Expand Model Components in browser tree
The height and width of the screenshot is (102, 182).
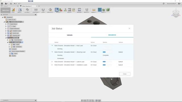pyautogui.click(x=6, y=29)
